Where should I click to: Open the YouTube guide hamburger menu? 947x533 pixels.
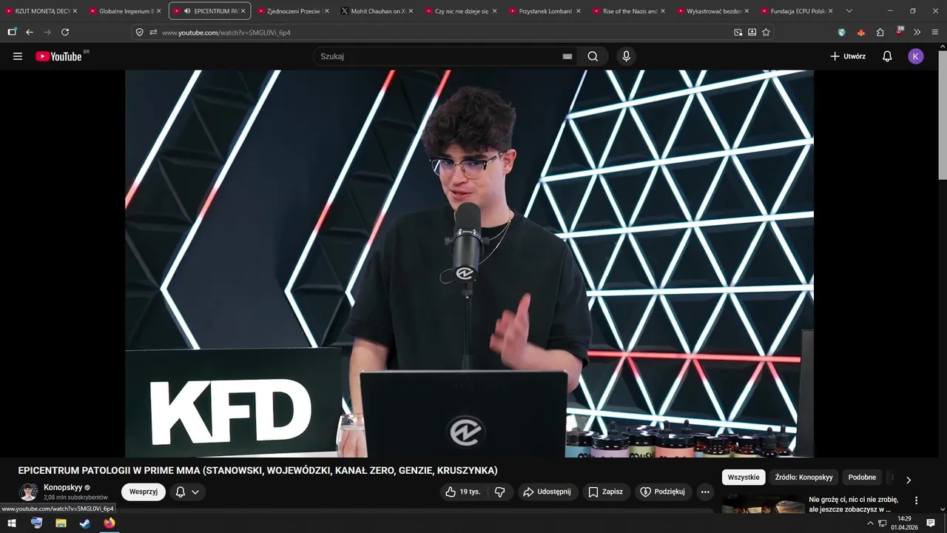18,56
